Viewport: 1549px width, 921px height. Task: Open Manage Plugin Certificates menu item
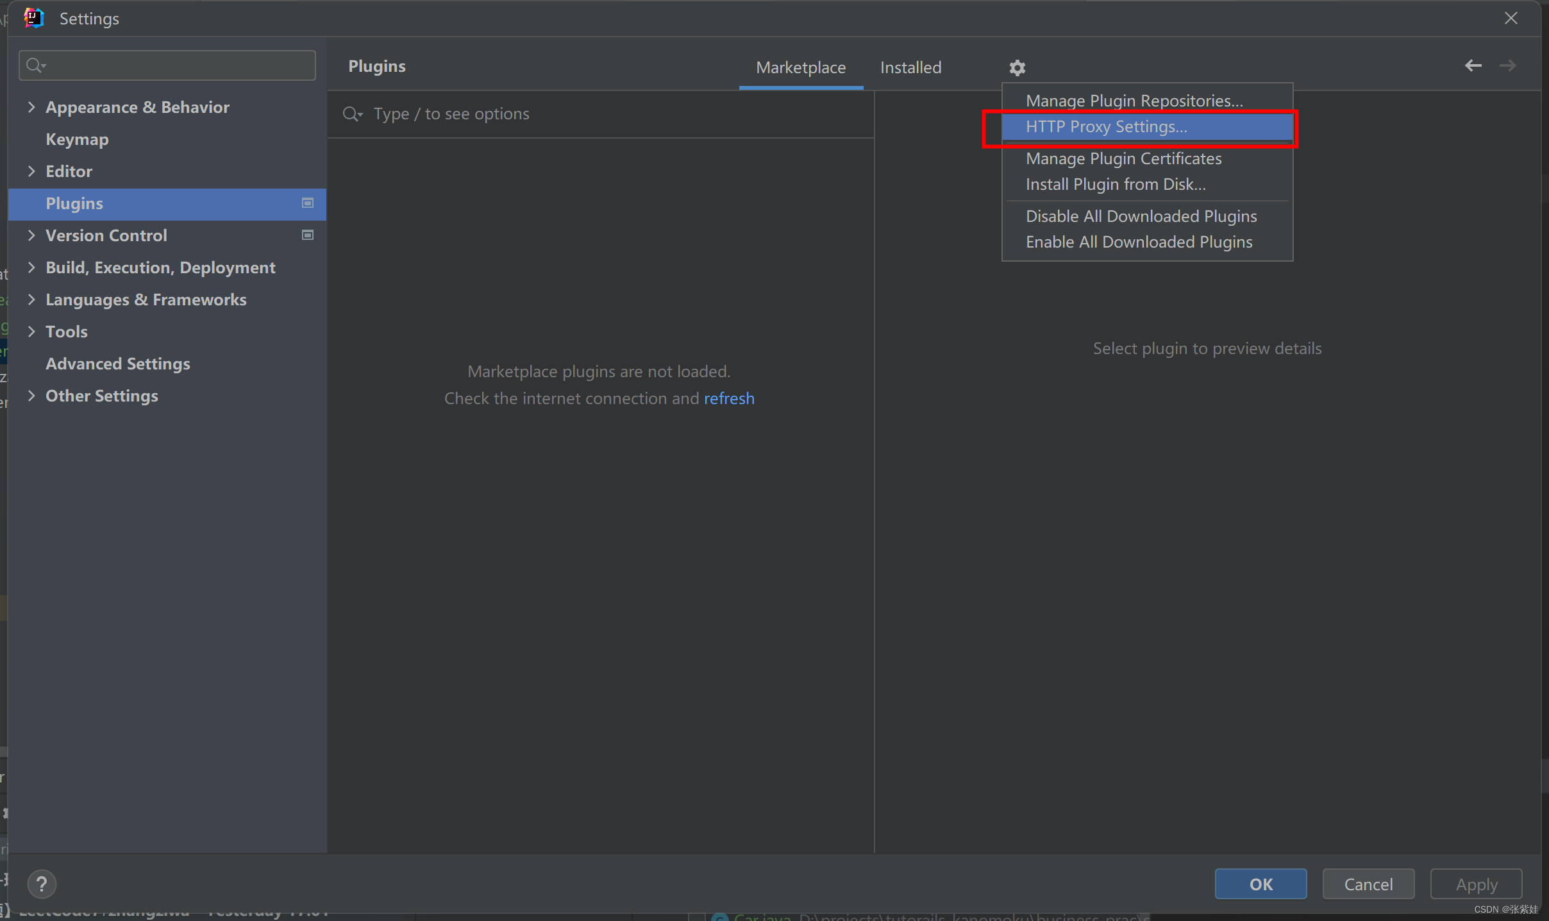click(1147, 158)
